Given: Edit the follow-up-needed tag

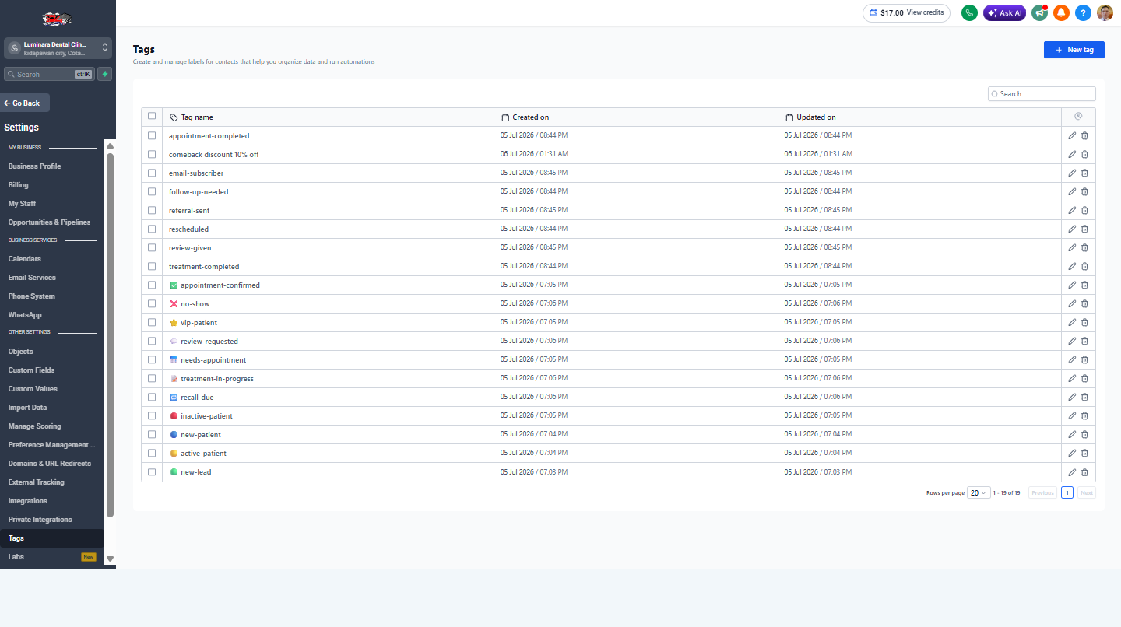Looking at the screenshot, I should pyautogui.click(x=1072, y=192).
